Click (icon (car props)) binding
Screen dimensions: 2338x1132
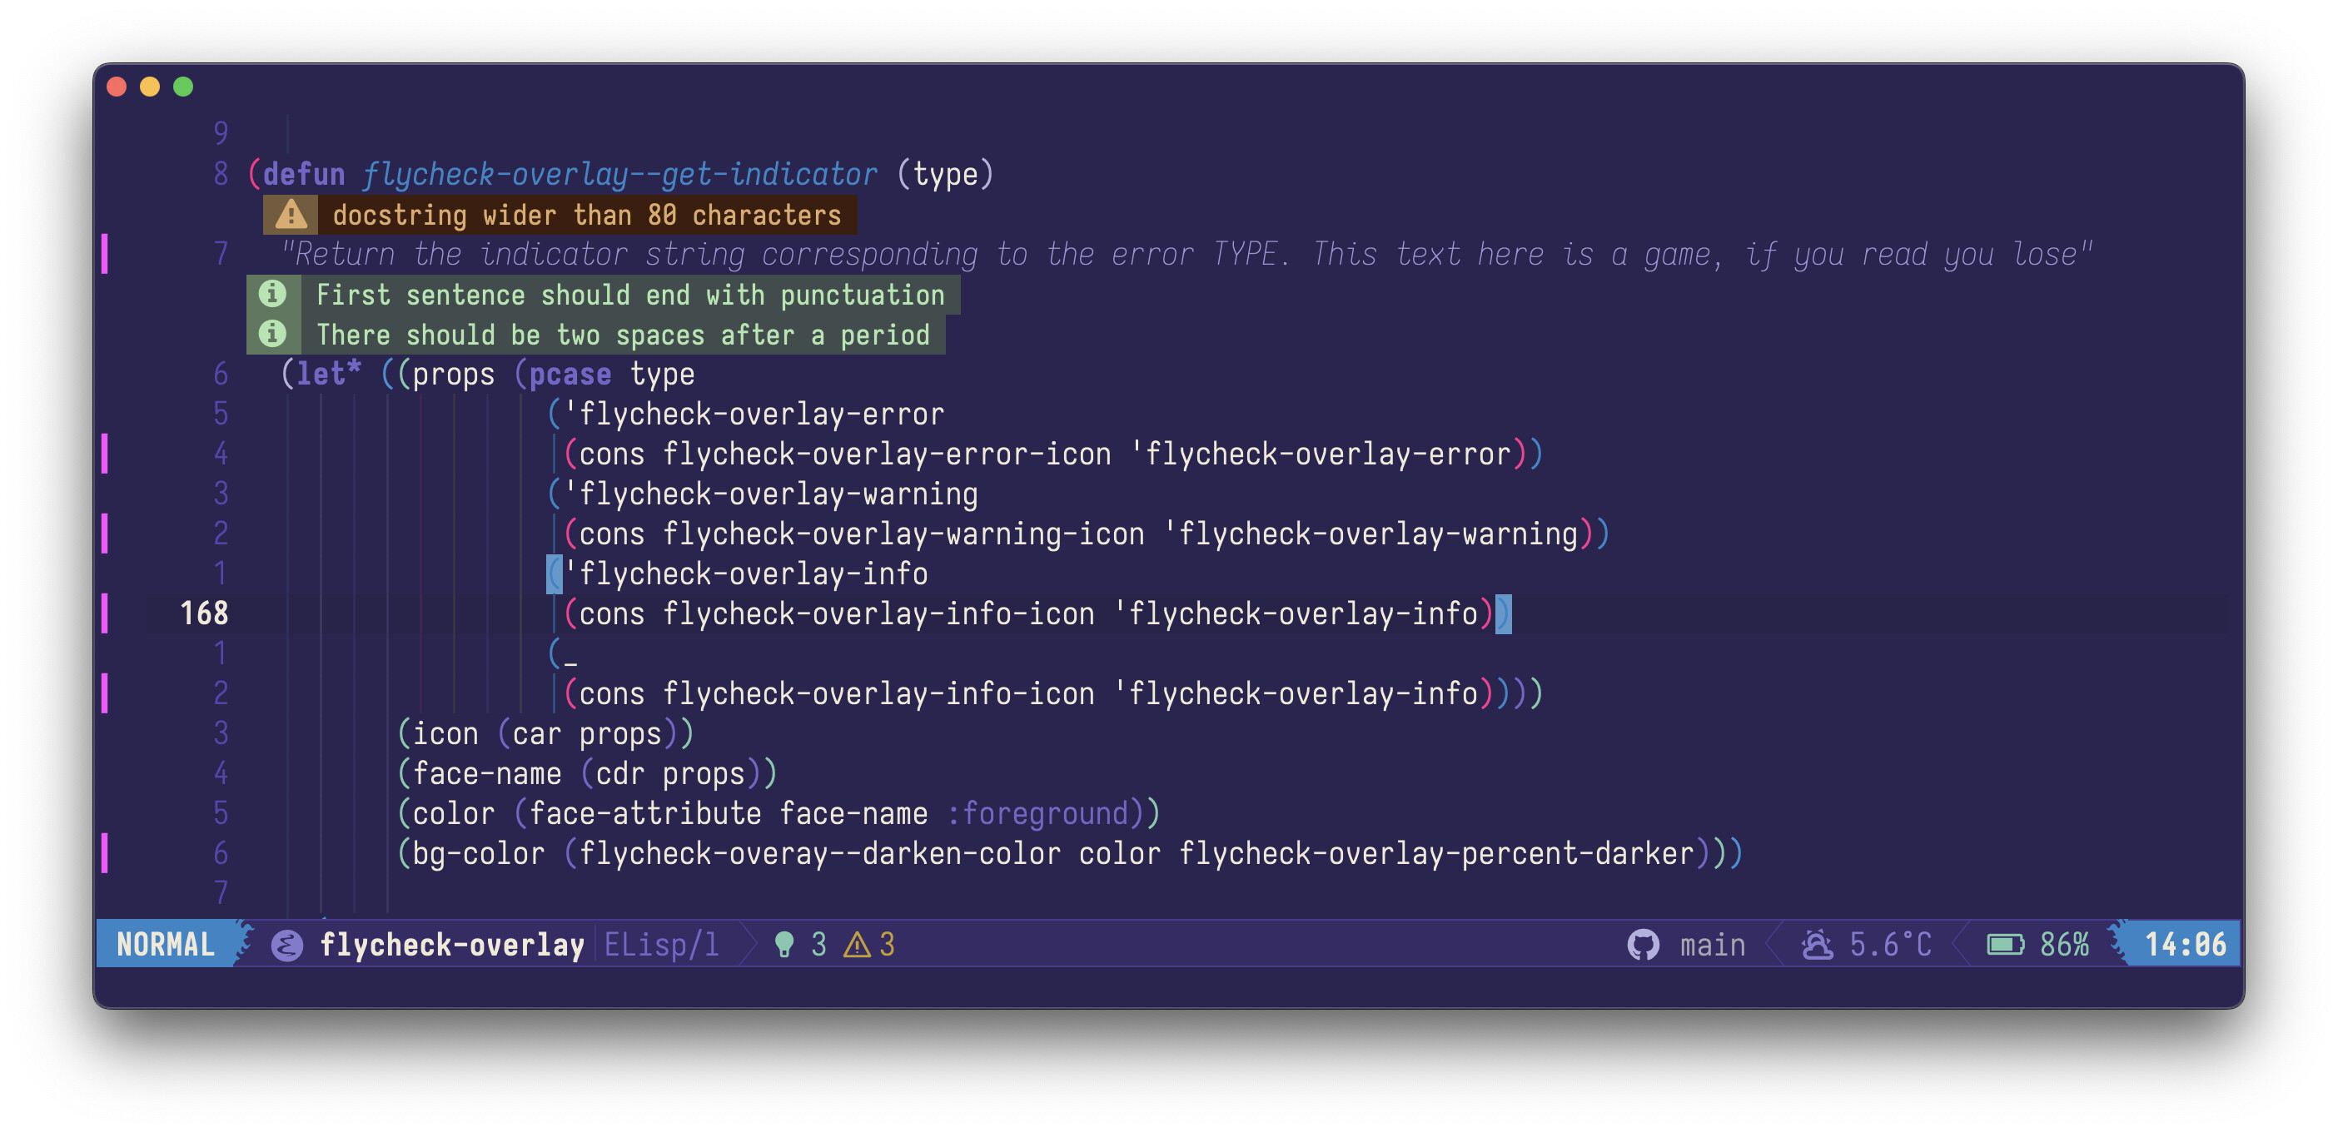[x=545, y=734]
